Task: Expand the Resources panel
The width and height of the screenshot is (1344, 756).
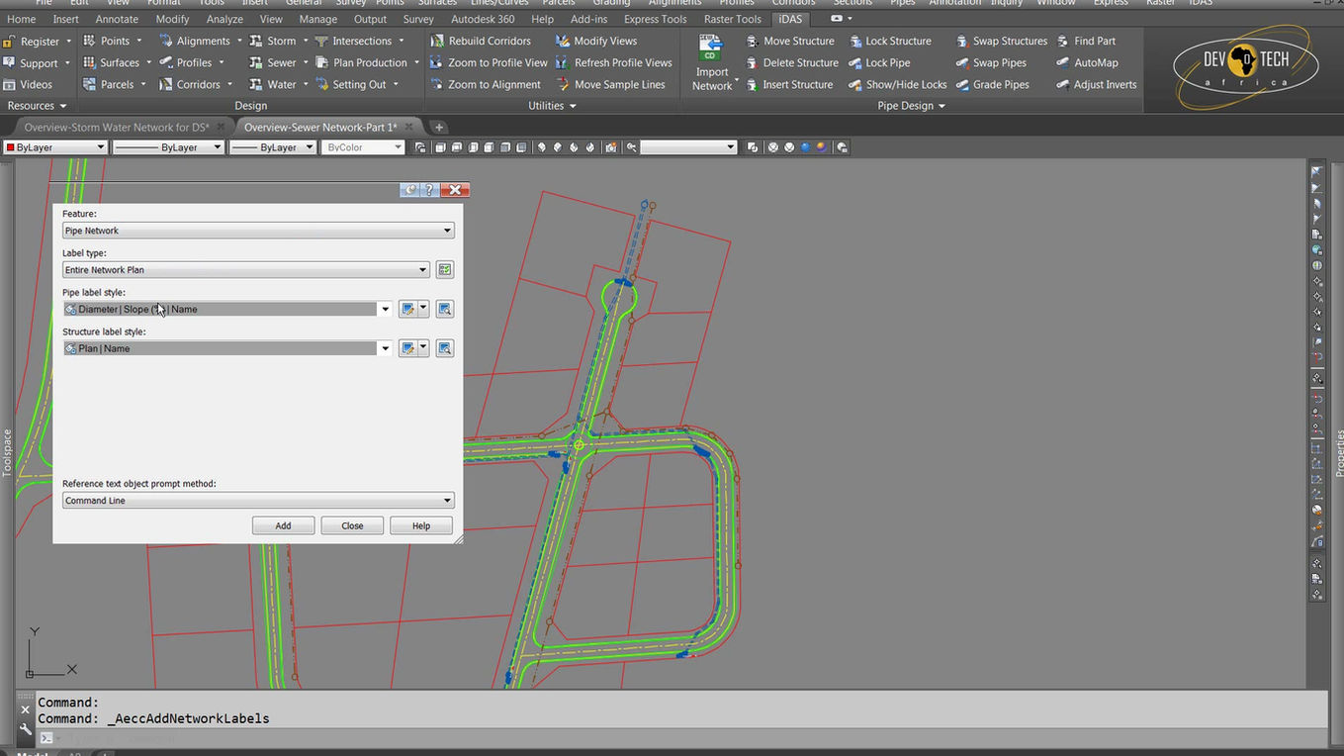Action: 37,106
